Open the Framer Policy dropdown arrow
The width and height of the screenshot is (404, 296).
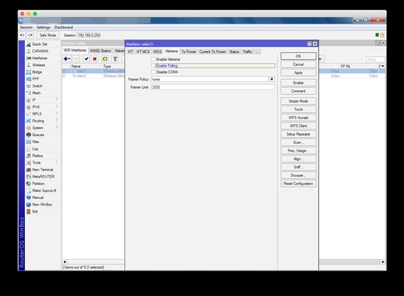click(x=272, y=79)
